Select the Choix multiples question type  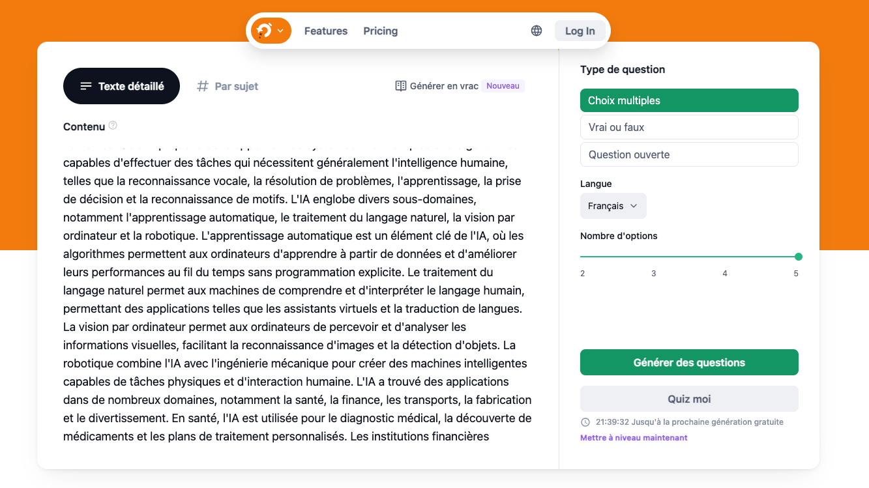(x=689, y=100)
